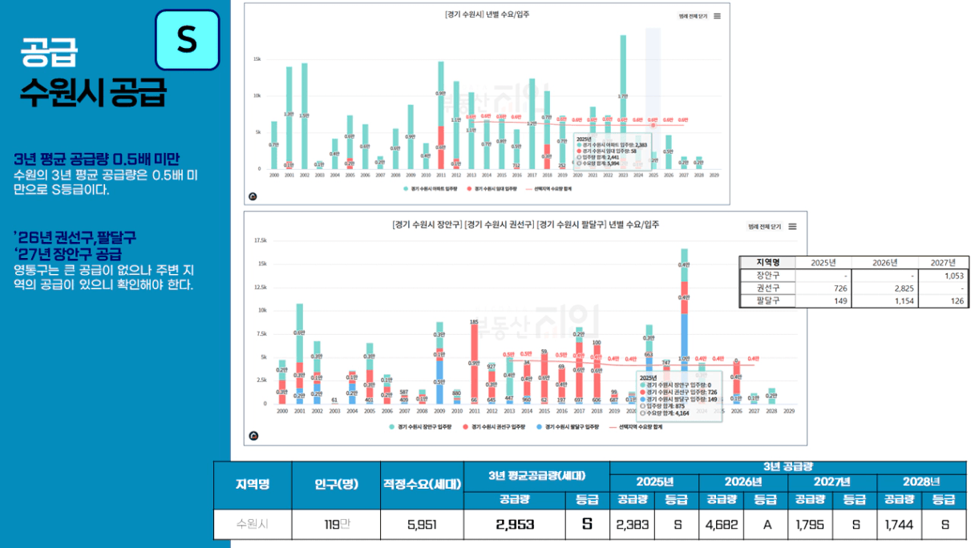Viewport: 975px width, 548px height.
Task: Click the '27년 장안구 공급 heading
Action: point(67,254)
